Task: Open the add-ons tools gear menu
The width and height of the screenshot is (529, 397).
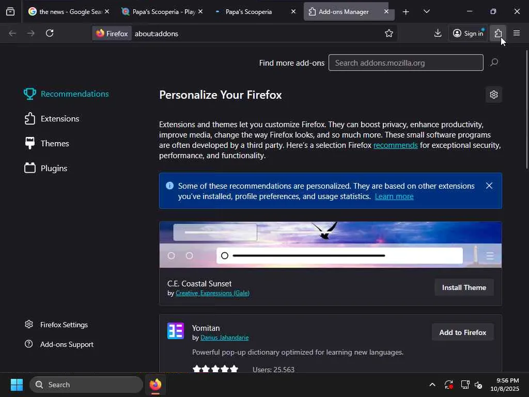Action: point(493,95)
